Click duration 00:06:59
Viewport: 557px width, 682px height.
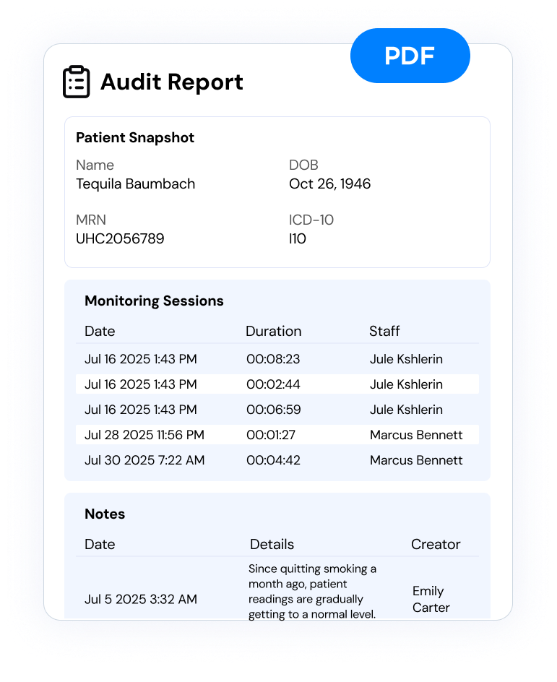[x=274, y=410]
